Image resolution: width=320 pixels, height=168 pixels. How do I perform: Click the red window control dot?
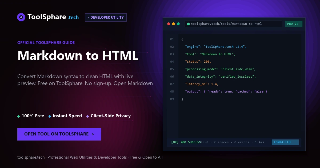click(169, 24)
